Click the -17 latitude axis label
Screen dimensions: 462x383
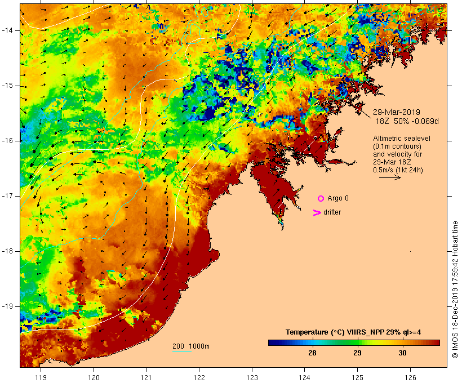(x=7, y=196)
